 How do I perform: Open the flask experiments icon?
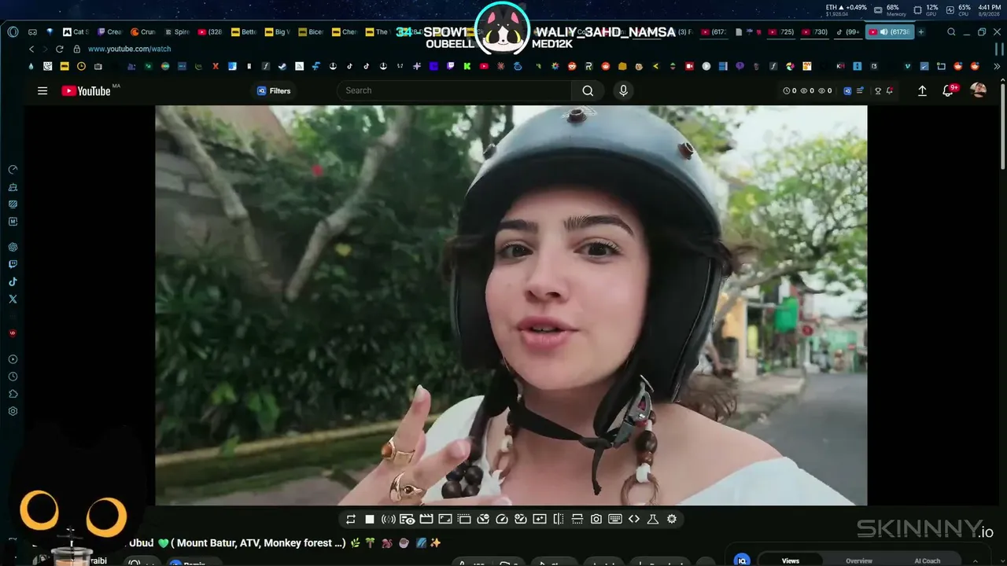653,519
